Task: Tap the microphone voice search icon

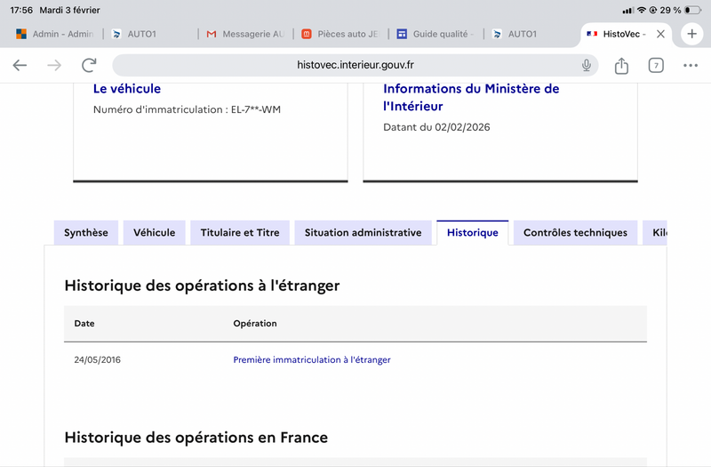Action: [587, 65]
